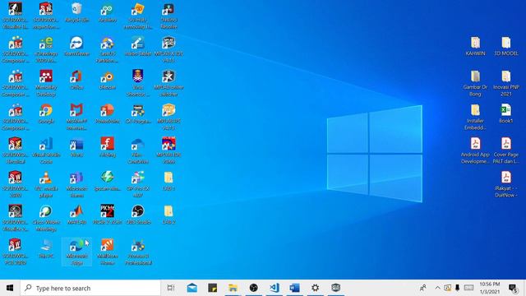Click the Visual Studio Code desktop shortcut

(x=46, y=150)
